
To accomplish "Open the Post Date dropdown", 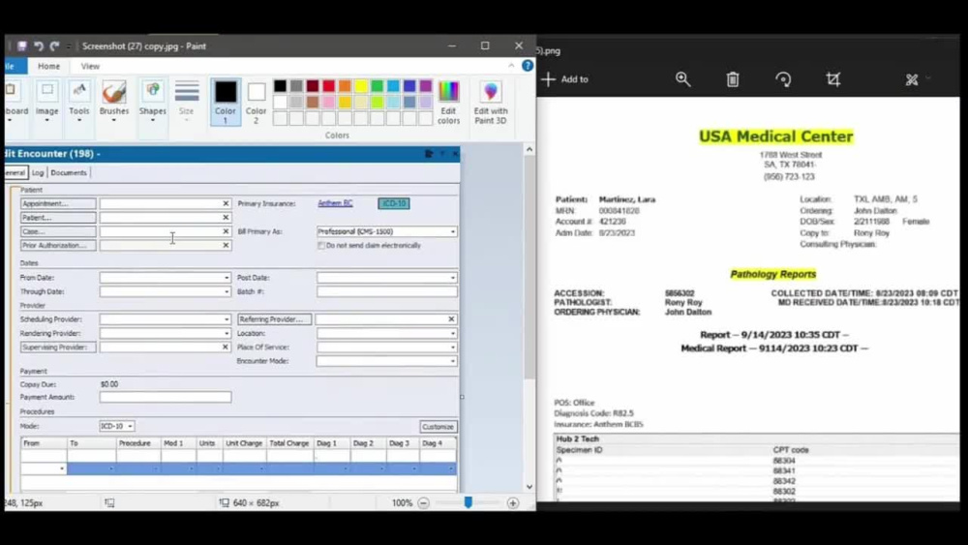I will pyautogui.click(x=452, y=278).
